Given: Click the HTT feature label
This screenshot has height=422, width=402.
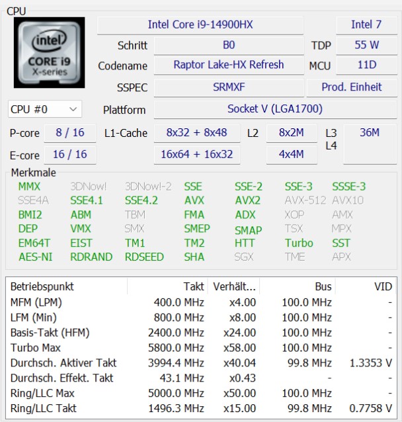Looking at the screenshot, I should click(x=245, y=243).
